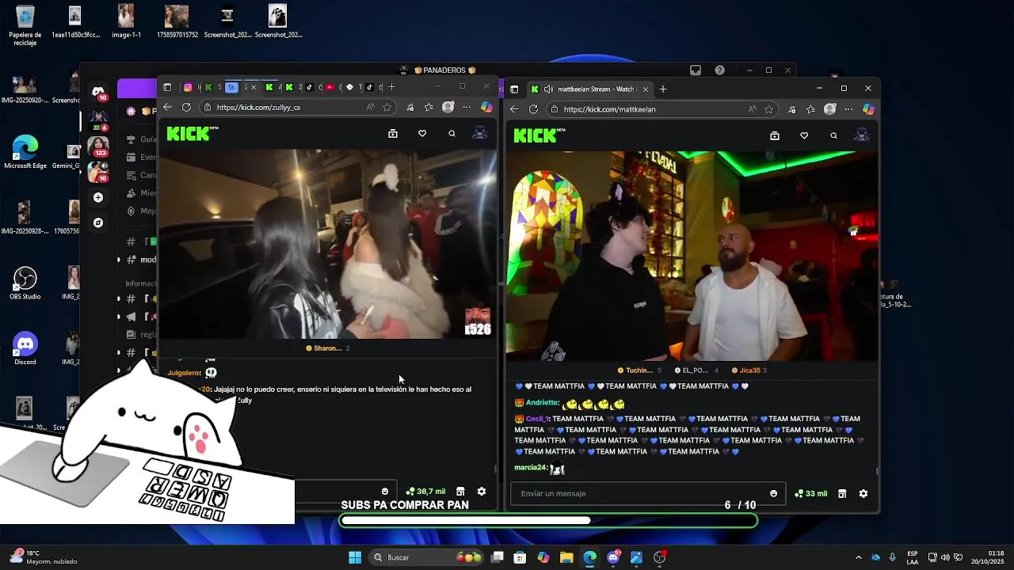Click Tuchin top gifter badge in mattkeelan chat
The width and height of the screenshot is (1014, 570).
639,370
